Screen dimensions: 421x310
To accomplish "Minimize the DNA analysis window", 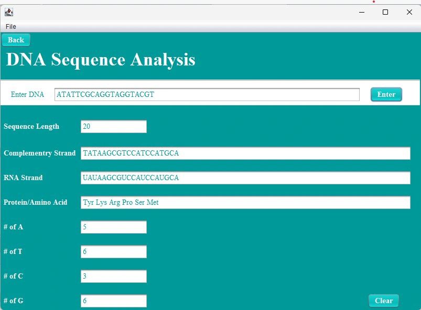I will pyautogui.click(x=361, y=12).
